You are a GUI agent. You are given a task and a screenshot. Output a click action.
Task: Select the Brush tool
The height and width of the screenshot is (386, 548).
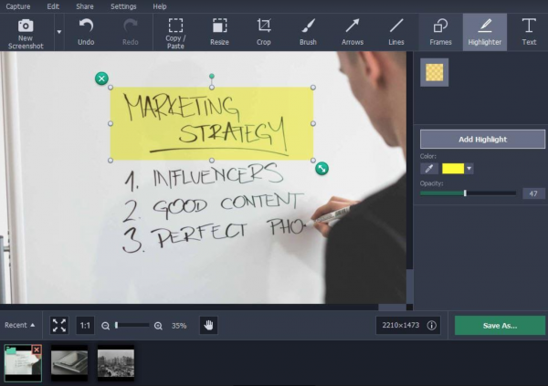[x=308, y=31]
